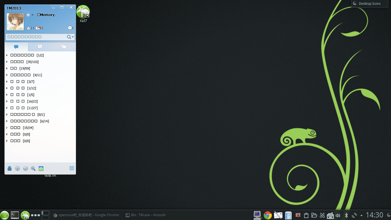Image resolution: width=391 pixels, height=220 pixels.
Task: Select the group row labeled [6/14]
Action: point(40,121)
